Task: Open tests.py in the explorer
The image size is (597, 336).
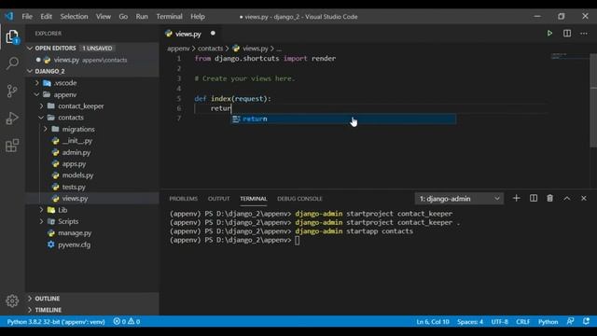Action: coord(92,187)
